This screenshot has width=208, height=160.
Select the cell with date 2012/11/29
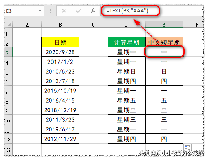(60, 139)
